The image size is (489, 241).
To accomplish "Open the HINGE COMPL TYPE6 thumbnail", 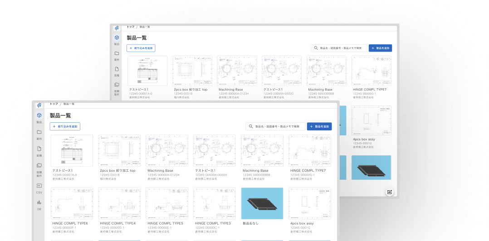I will point(72,203).
